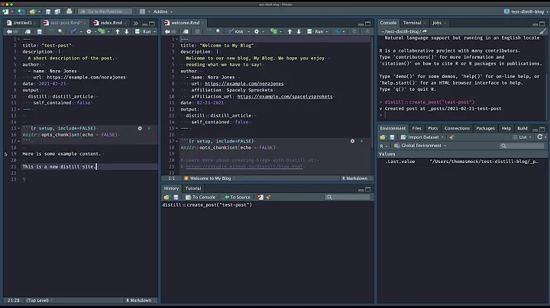Screen dimensions: 550x308
Task: Click the History search field
Action: pyautogui.click(x=348, y=197)
